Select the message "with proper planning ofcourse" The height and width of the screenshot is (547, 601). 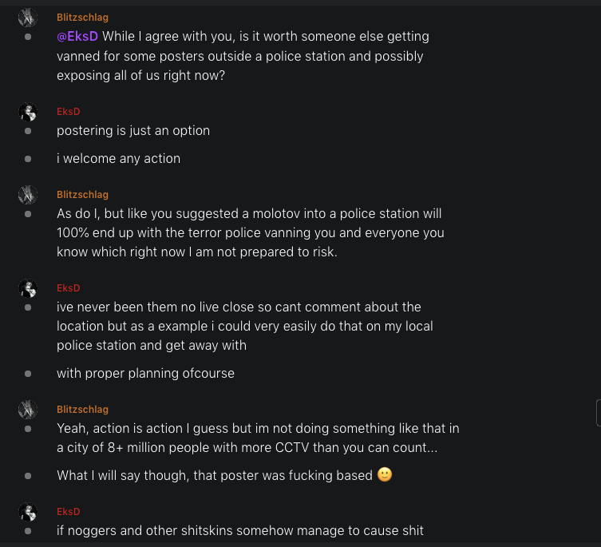click(x=145, y=374)
